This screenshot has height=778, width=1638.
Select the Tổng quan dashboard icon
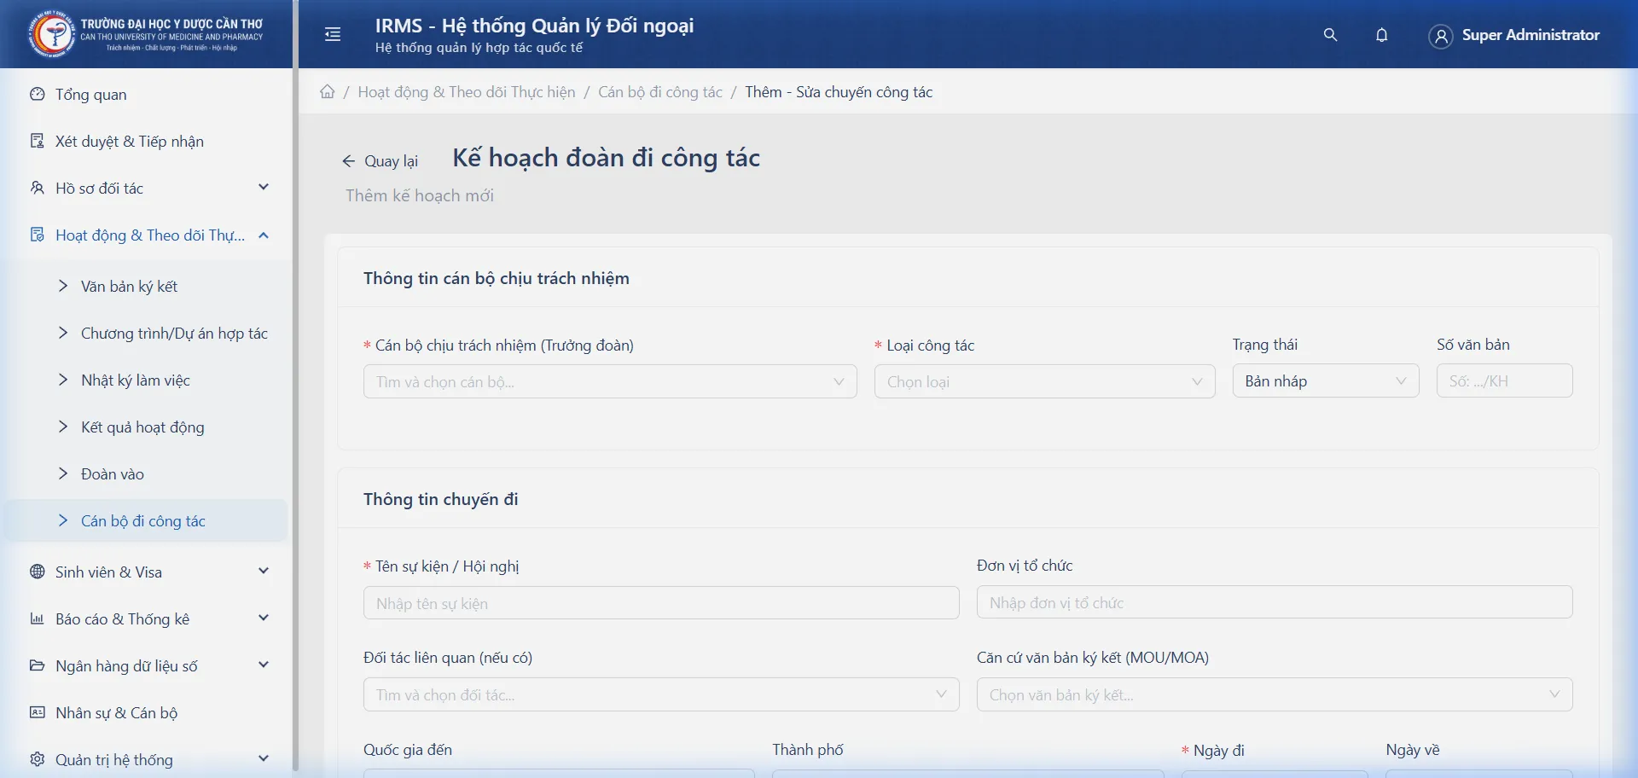point(36,94)
